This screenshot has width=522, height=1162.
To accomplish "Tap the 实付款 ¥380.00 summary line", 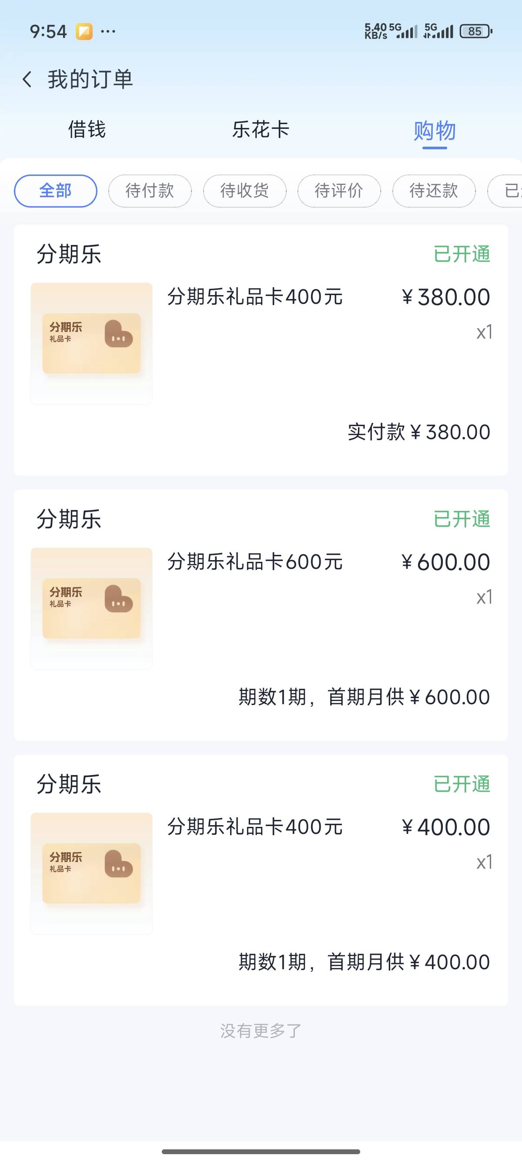I will [x=419, y=432].
